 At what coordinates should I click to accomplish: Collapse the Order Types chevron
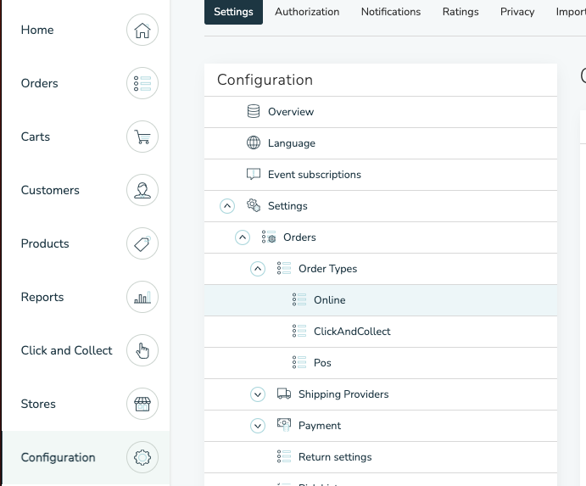[x=258, y=269]
